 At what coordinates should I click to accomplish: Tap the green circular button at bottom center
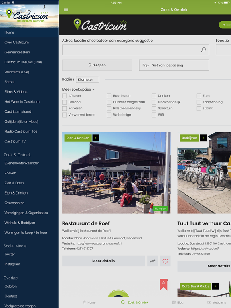(118, 293)
